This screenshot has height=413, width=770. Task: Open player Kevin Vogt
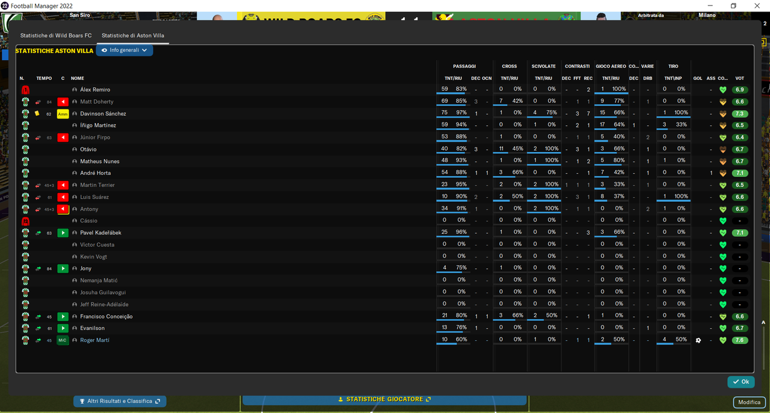(93, 257)
